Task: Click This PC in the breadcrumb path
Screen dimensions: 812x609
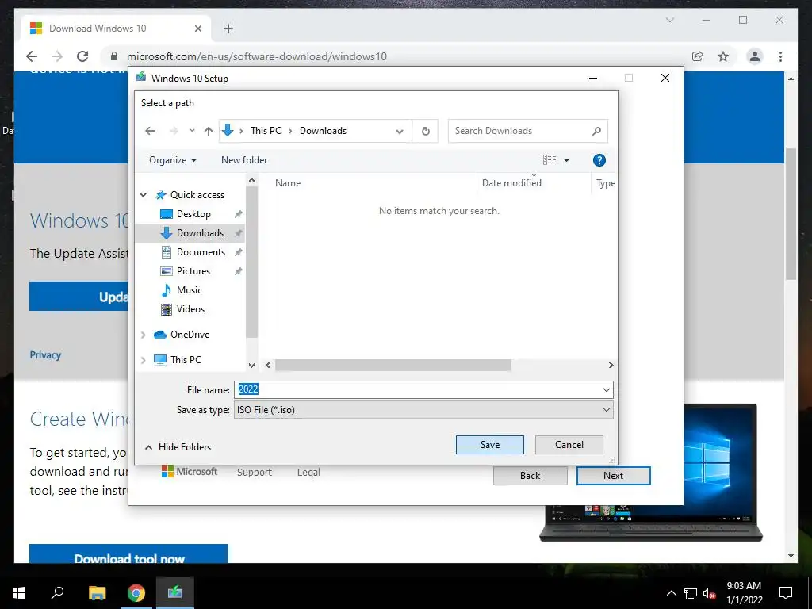Action: [266, 131]
